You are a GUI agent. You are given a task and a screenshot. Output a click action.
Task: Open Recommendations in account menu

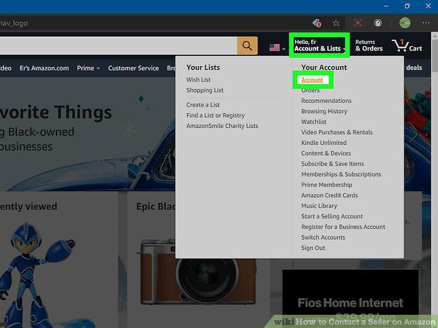point(326,101)
